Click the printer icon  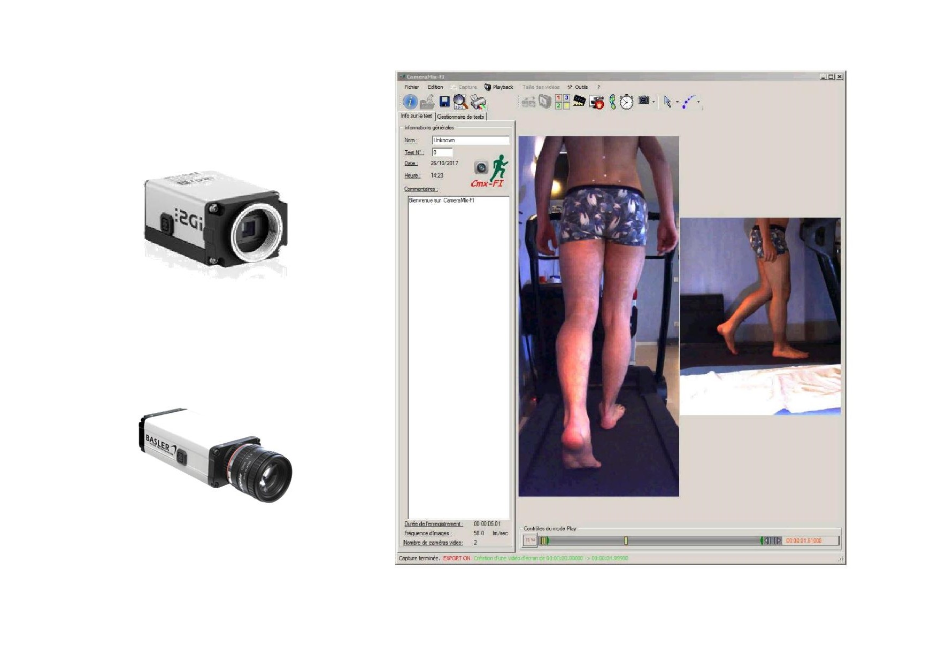pyautogui.click(x=478, y=102)
